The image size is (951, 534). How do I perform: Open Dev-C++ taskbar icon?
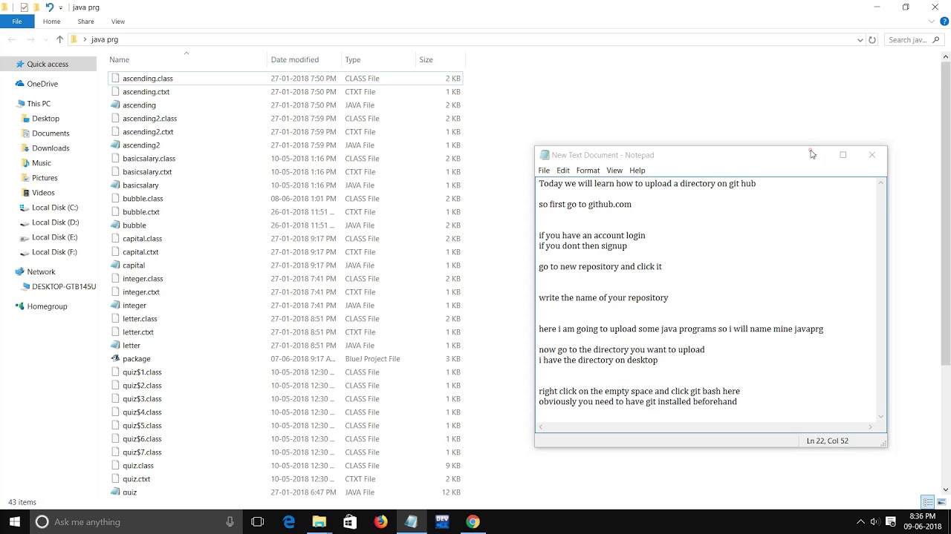[x=442, y=521]
